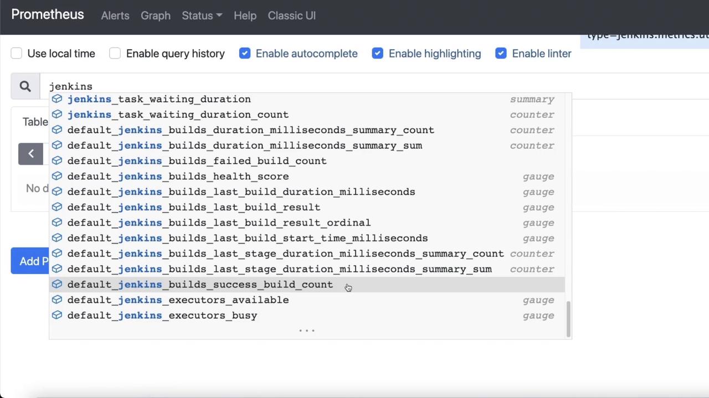The height and width of the screenshot is (398, 709).
Task: Disable the Enable autocomplete checkbox
Action: click(x=245, y=54)
